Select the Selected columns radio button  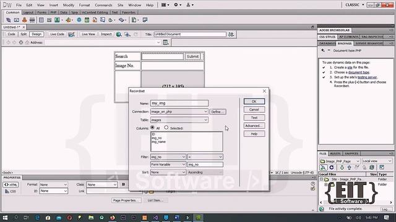point(166,128)
